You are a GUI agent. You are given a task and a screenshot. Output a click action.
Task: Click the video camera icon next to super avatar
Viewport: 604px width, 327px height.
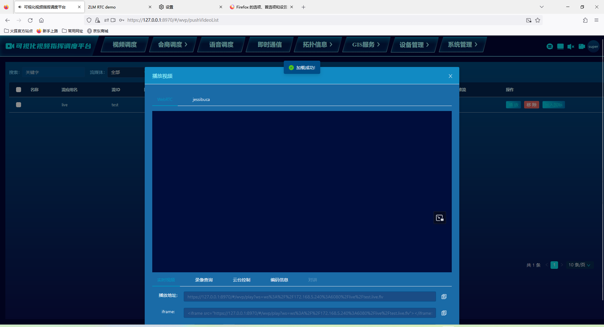(x=582, y=46)
